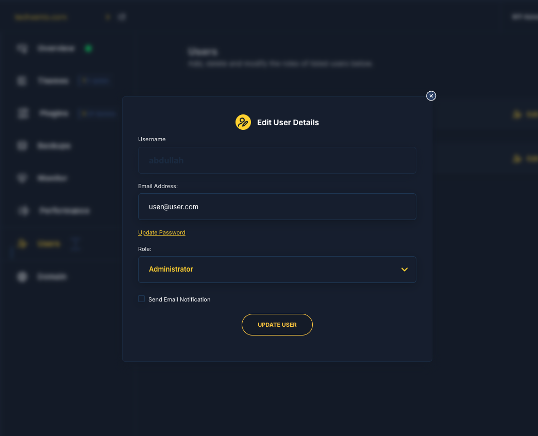The height and width of the screenshot is (436, 538).
Task: Open the Themes section in sidebar
Action: click(x=53, y=81)
